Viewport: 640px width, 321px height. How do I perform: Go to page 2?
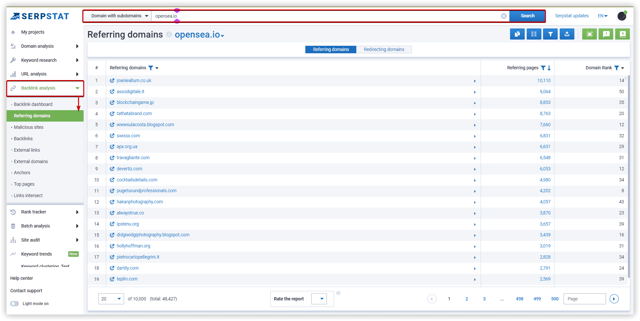[x=467, y=299]
